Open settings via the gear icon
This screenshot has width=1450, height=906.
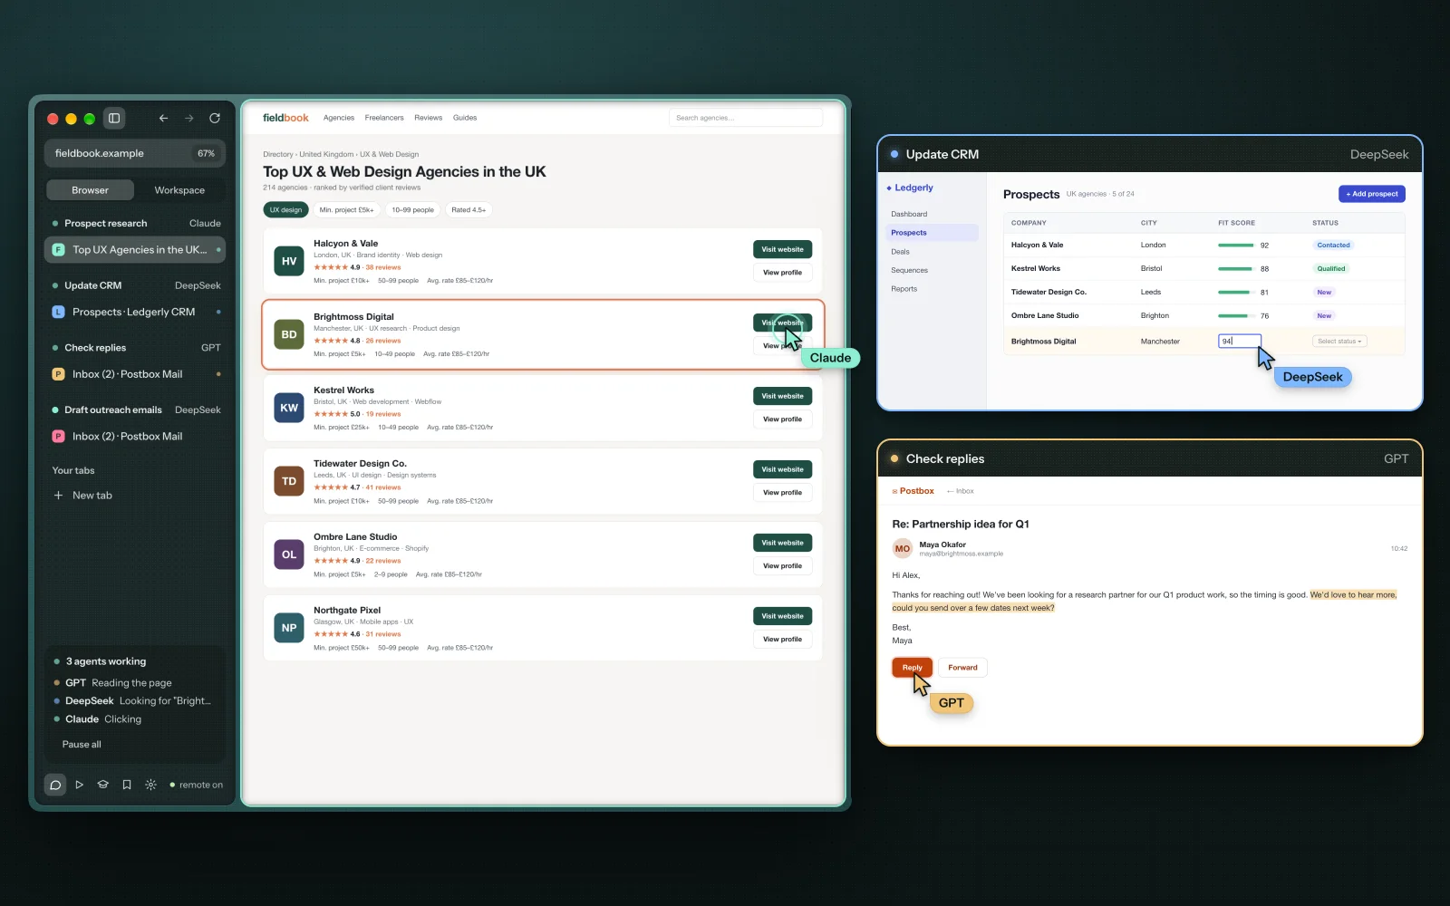(150, 785)
